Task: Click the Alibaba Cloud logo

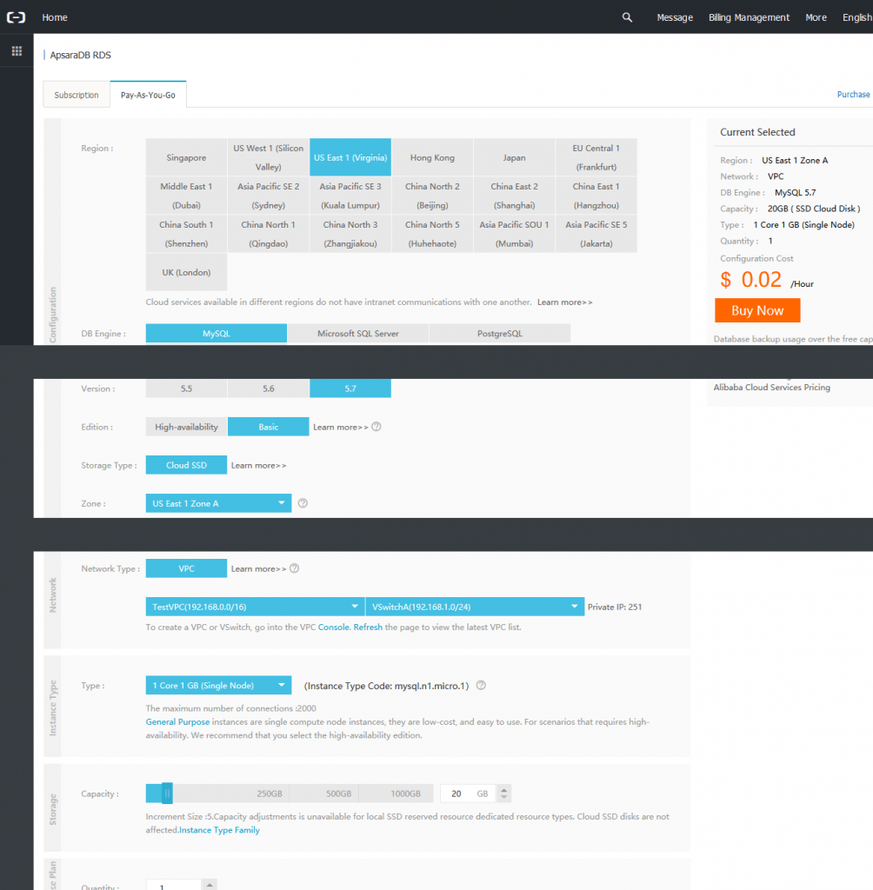Action: click(x=16, y=17)
